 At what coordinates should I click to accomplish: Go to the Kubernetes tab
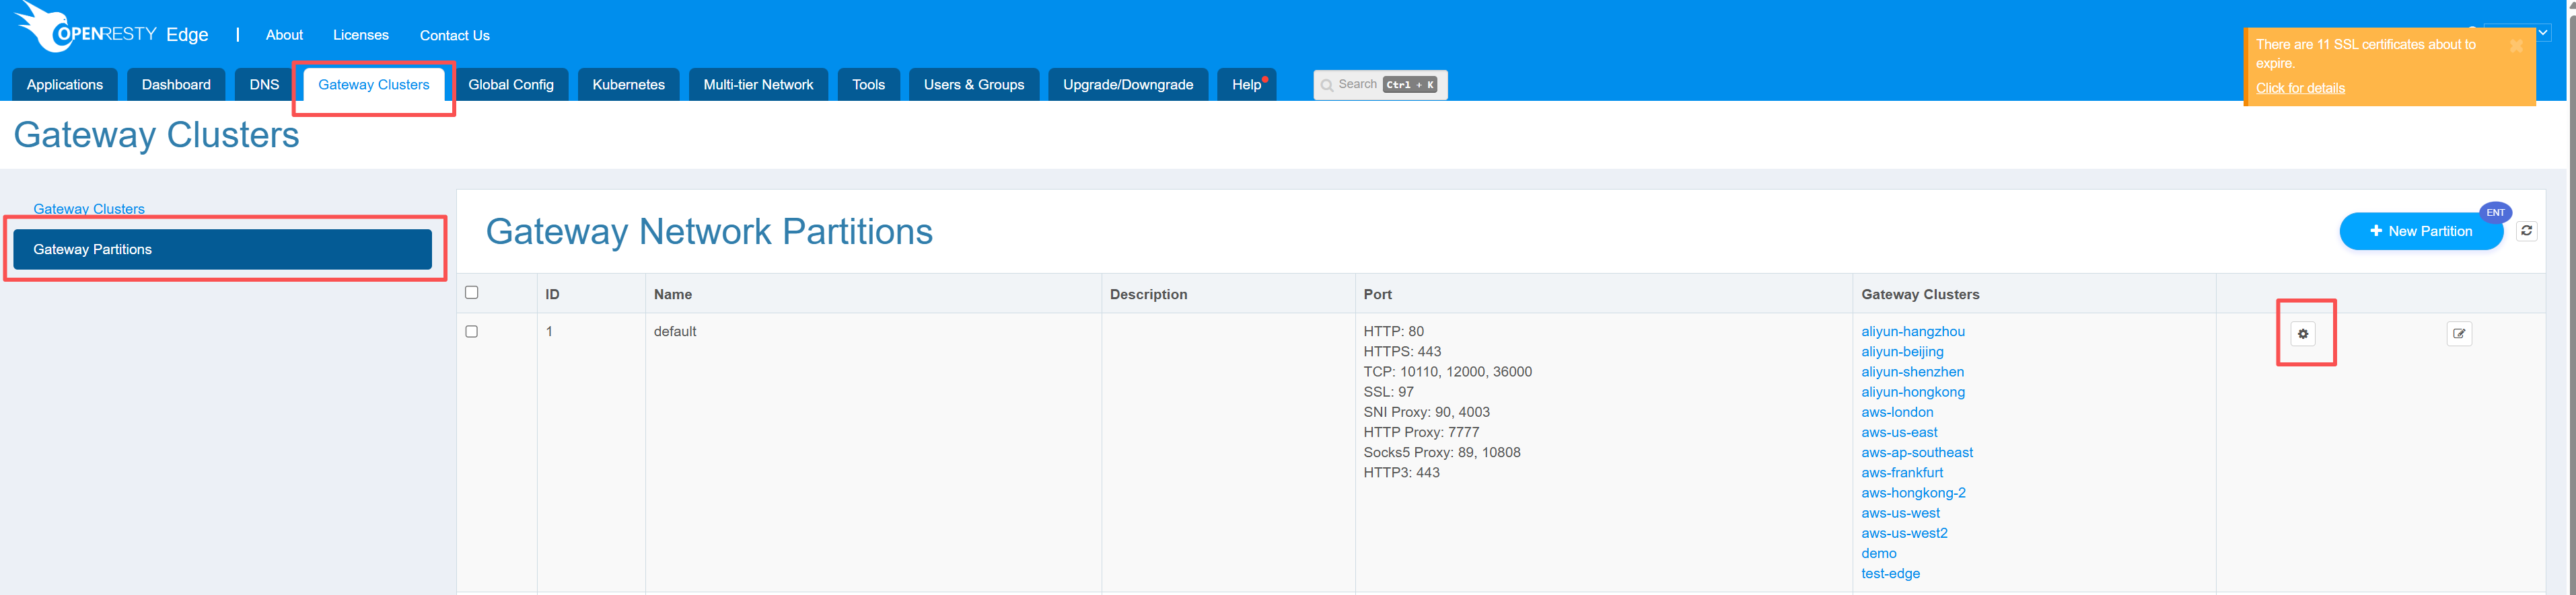tap(628, 85)
